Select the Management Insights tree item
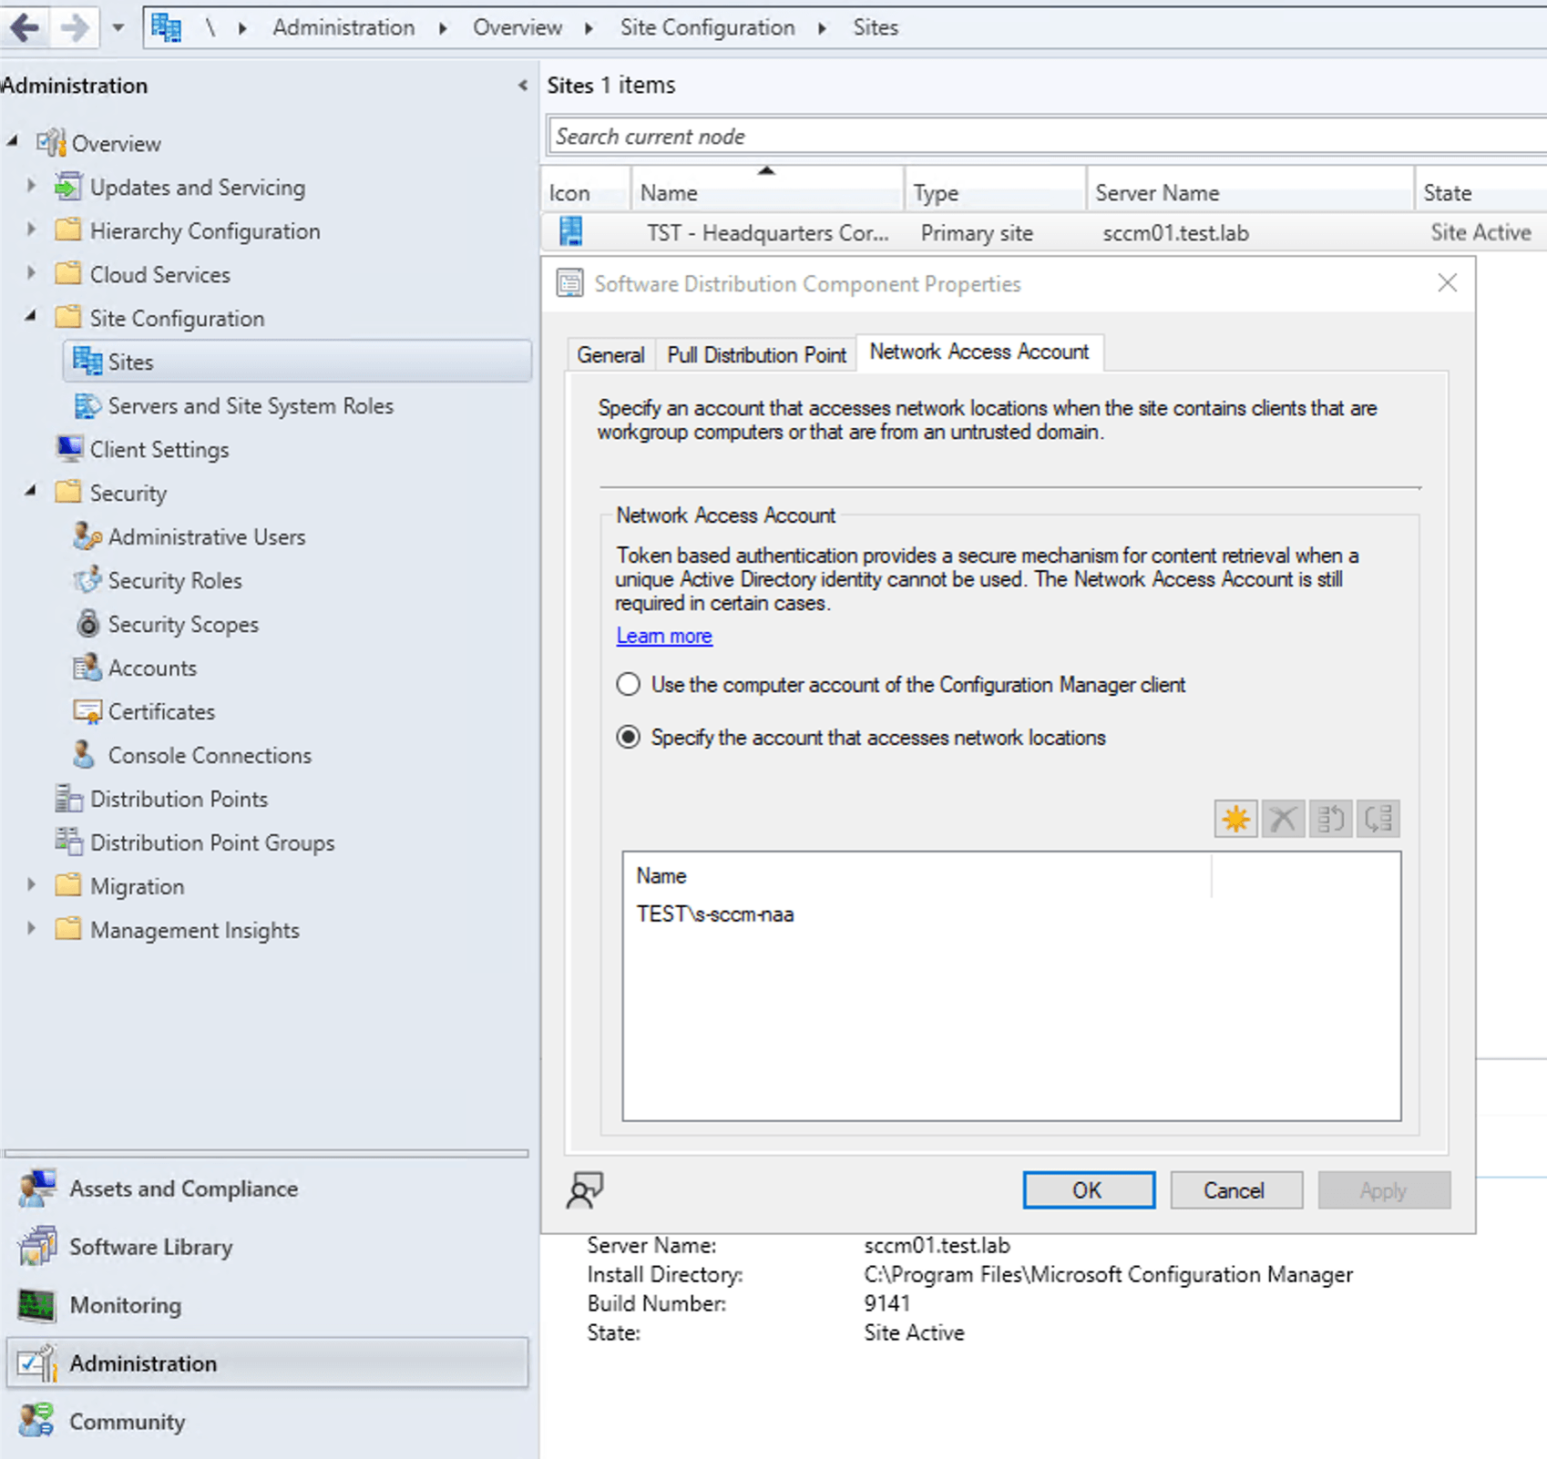This screenshot has height=1459, width=1547. click(195, 930)
